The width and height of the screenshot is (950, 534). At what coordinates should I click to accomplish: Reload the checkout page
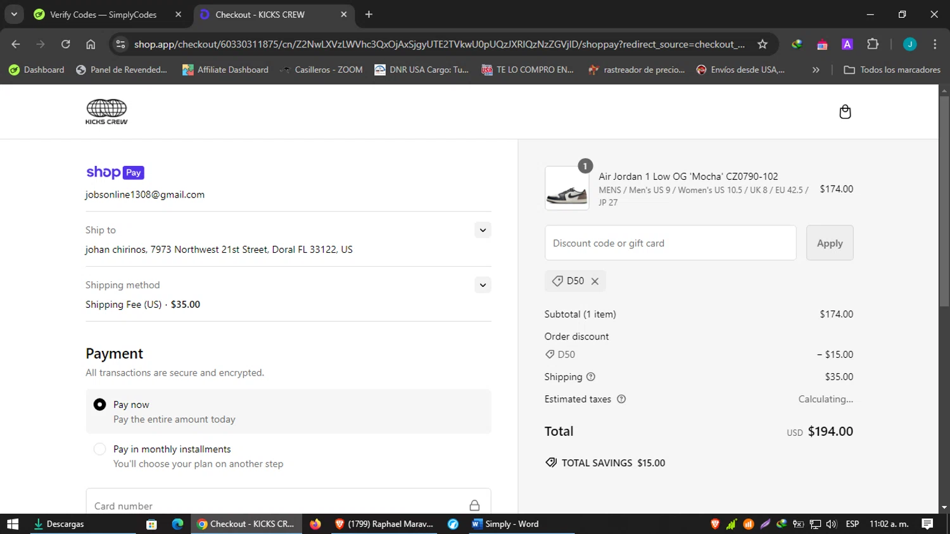(65, 44)
